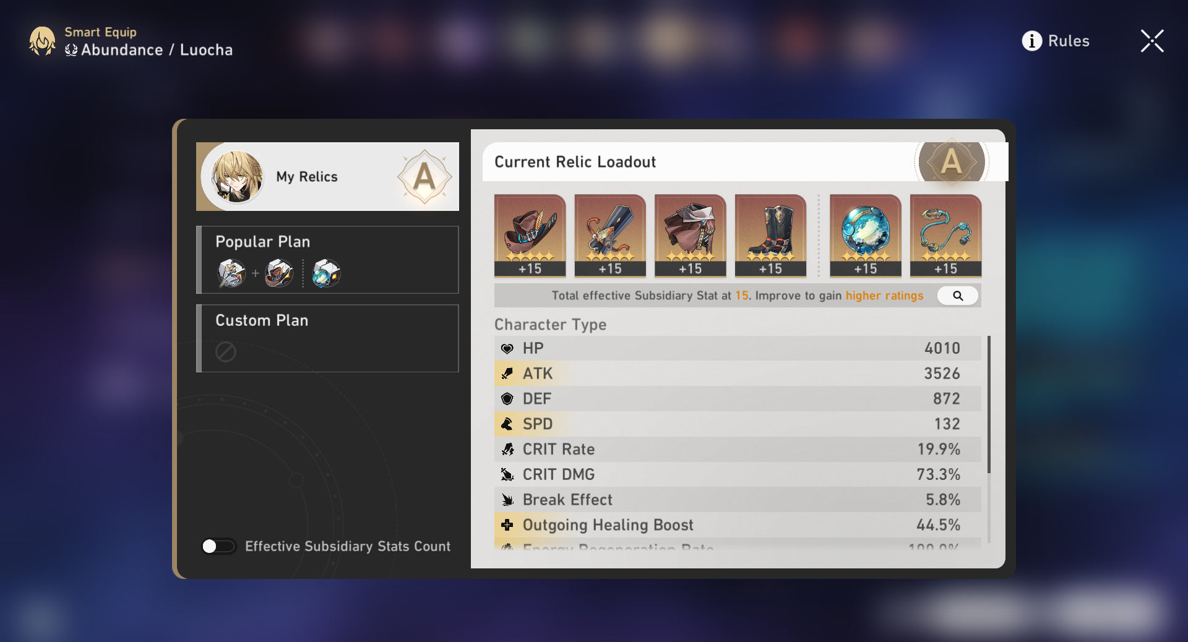This screenshot has height=642, width=1188.
Task: Select the planar sphere relic
Action: [x=865, y=235]
